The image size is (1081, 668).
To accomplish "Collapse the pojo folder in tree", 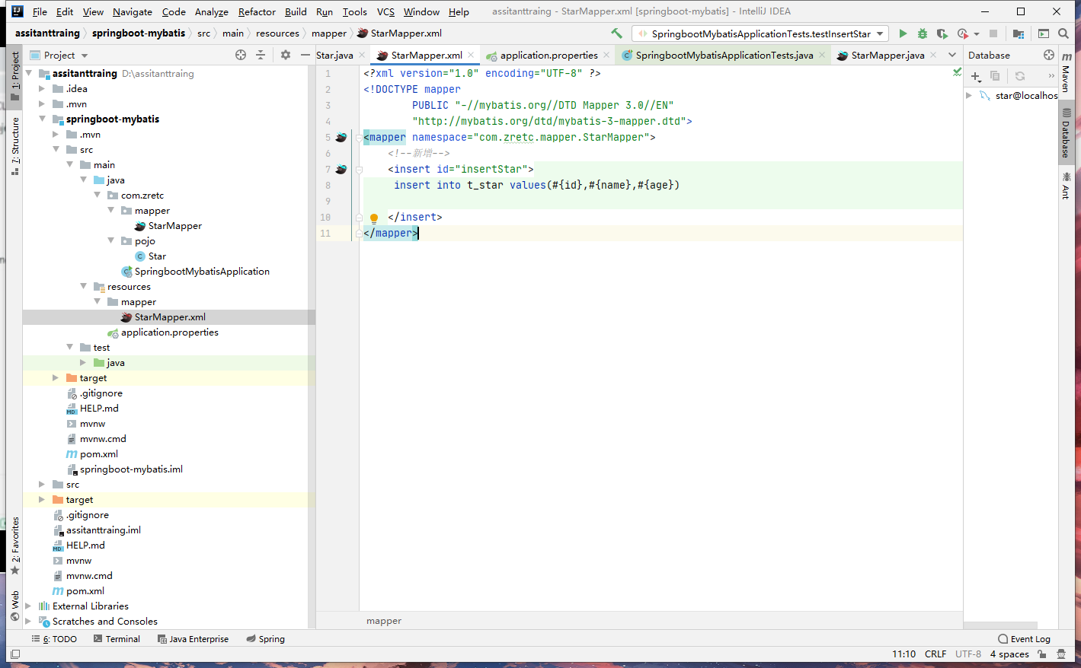I will [111, 241].
